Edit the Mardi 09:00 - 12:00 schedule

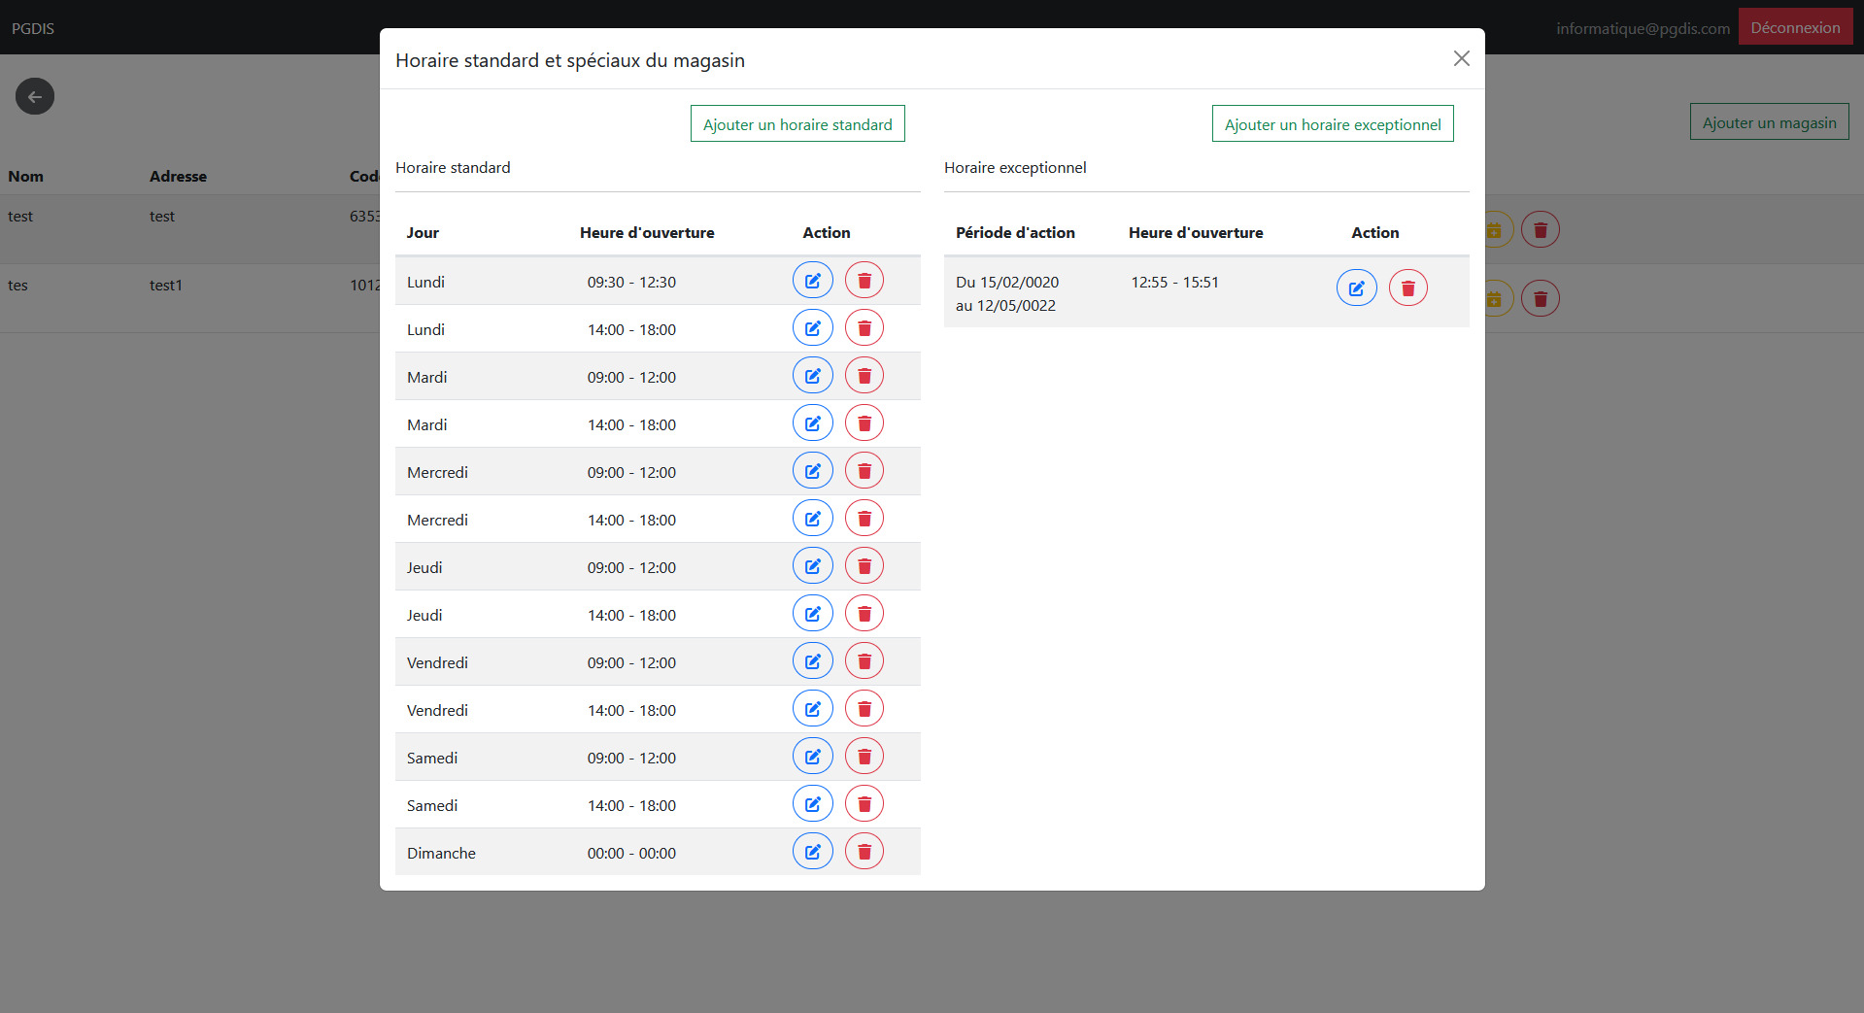[x=812, y=376]
